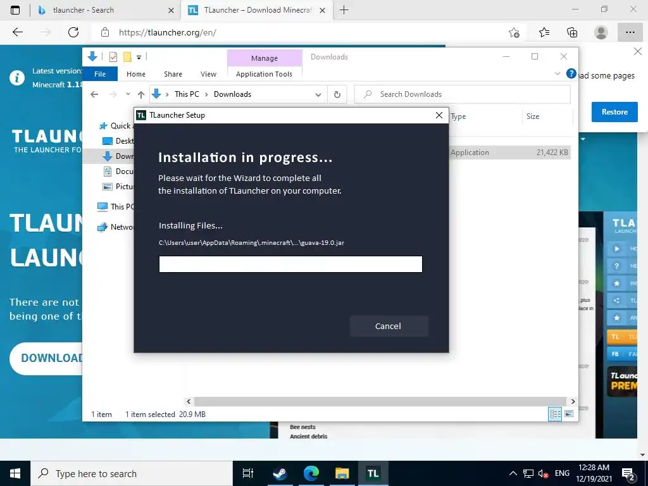648x486 pixels.
Task: Open Explorer help icon
Action: pos(571,73)
